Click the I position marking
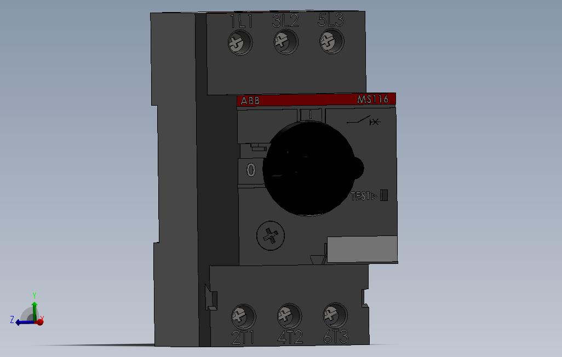Image resolution: width=562 pixels, height=357 pixels. pos(311,115)
